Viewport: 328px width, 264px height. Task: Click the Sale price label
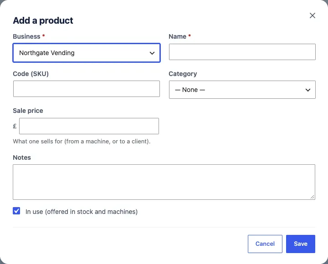tap(28, 111)
